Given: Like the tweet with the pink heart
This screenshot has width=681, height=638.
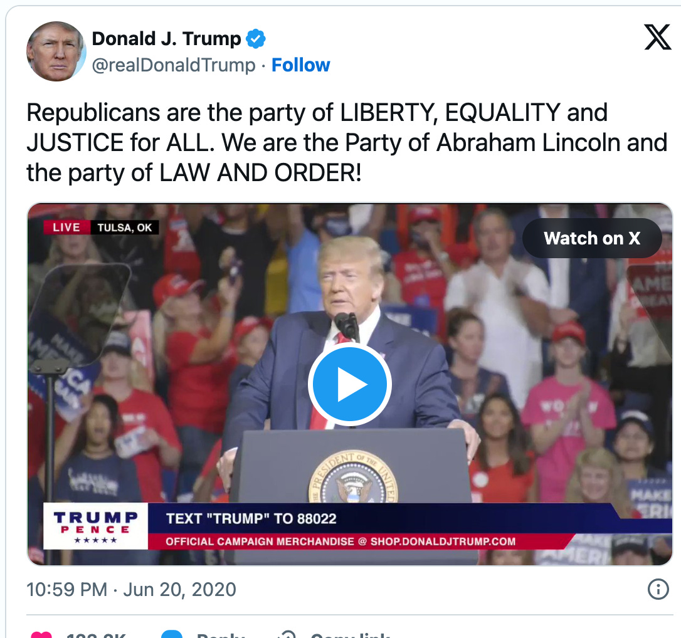Looking at the screenshot, I should tap(41, 634).
